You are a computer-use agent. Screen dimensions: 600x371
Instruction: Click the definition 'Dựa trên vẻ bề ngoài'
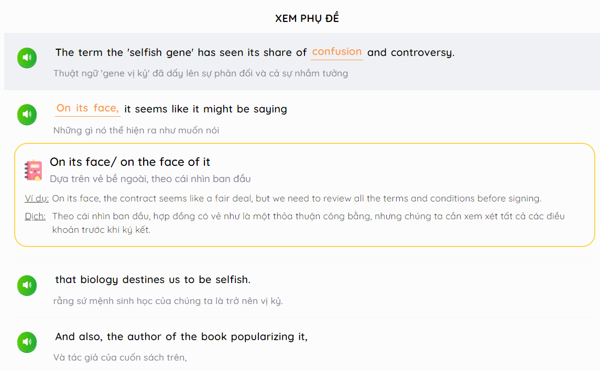pyautogui.click(x=150, y=179)
